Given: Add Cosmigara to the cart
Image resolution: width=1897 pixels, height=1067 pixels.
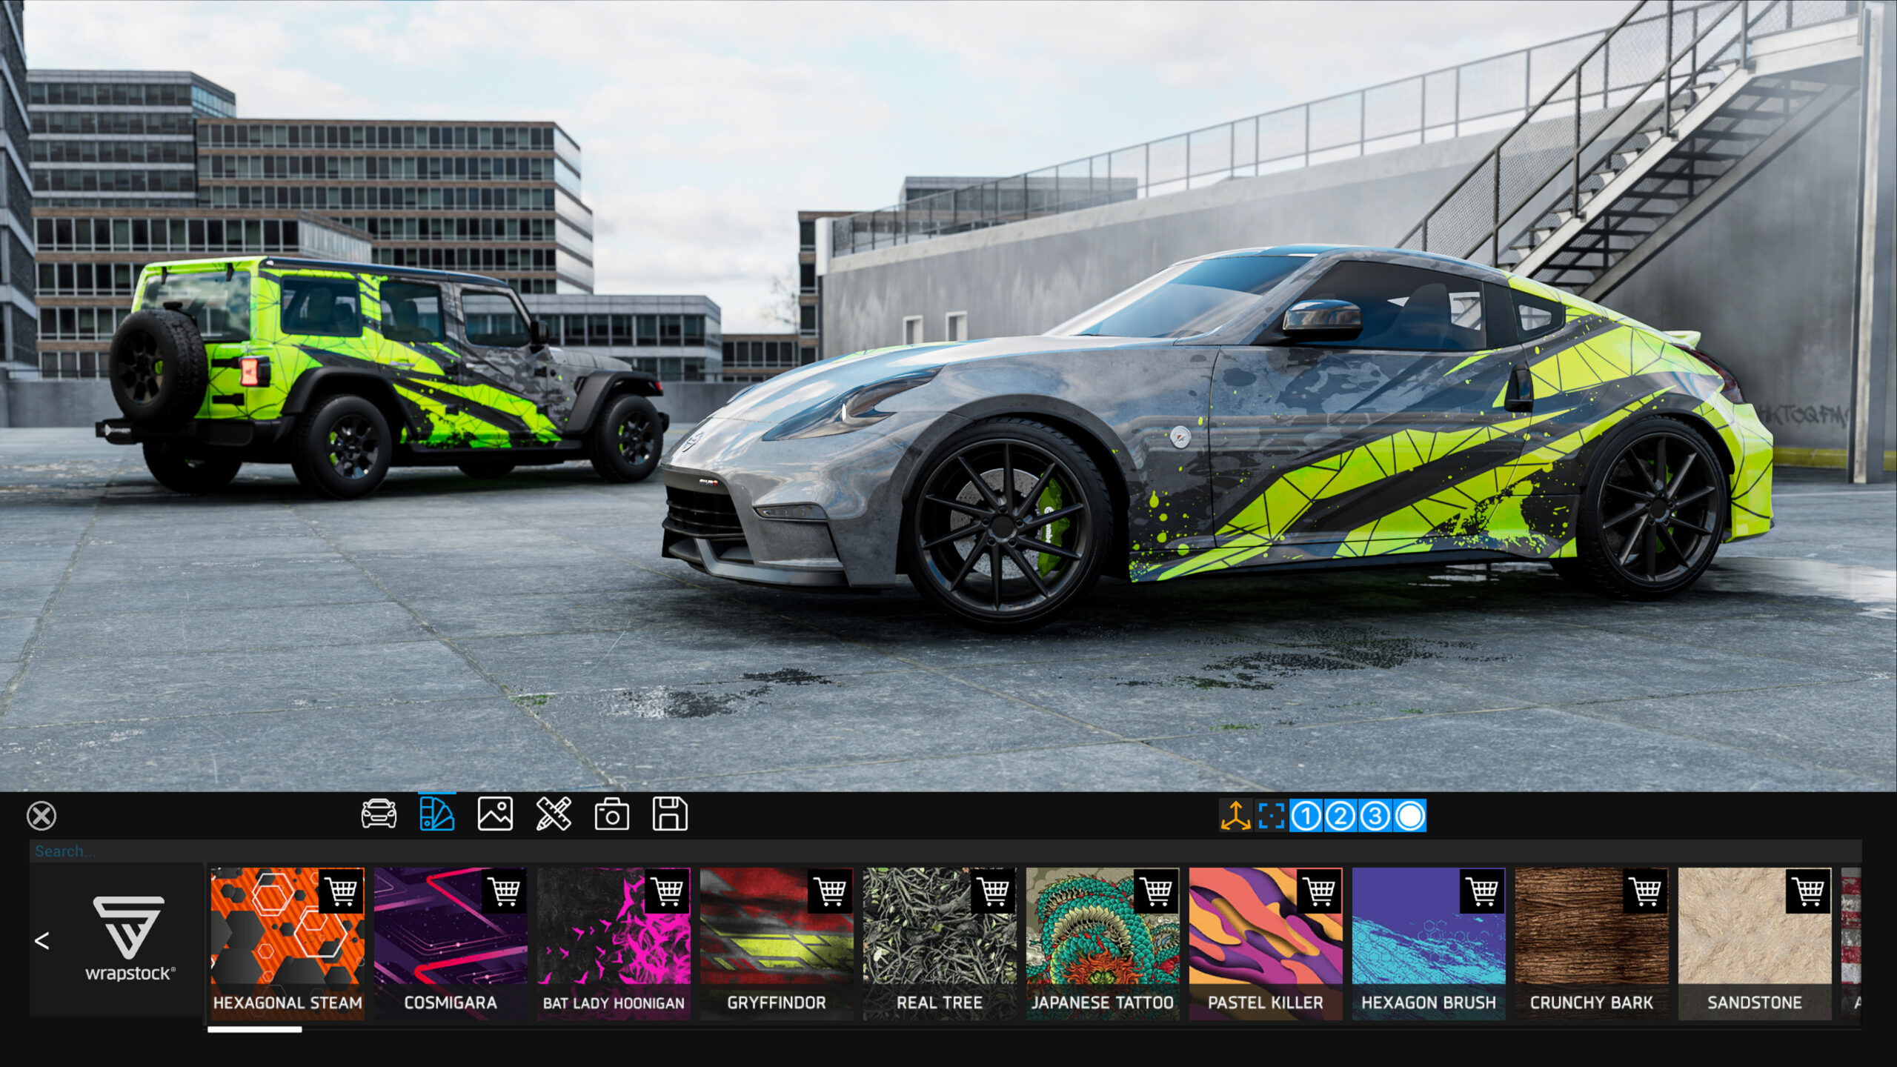Looking at the screenshot, I should [x=505, y=890].
